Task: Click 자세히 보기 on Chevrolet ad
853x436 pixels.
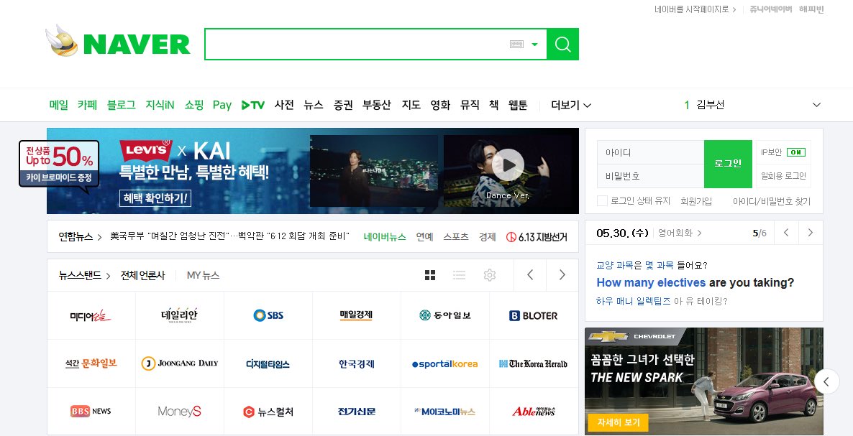Action: (618, 422)
